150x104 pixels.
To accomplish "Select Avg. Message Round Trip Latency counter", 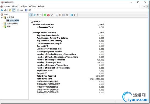I will 52,38.
